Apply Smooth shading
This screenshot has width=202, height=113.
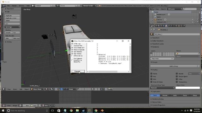coord(9,33)
